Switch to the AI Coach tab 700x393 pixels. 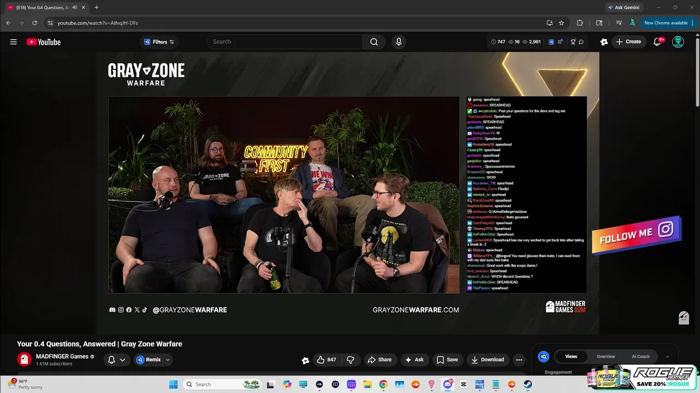(641, 356)
